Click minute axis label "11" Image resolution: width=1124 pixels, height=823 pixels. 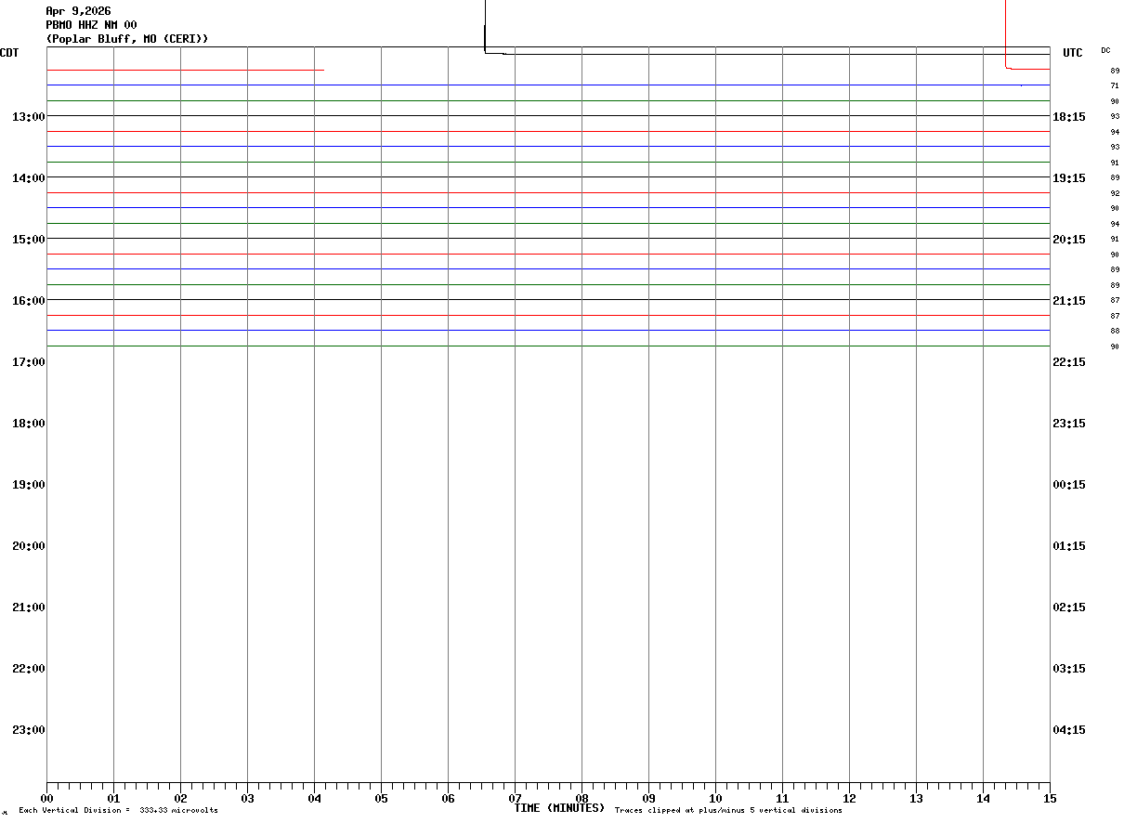(782, 798)
